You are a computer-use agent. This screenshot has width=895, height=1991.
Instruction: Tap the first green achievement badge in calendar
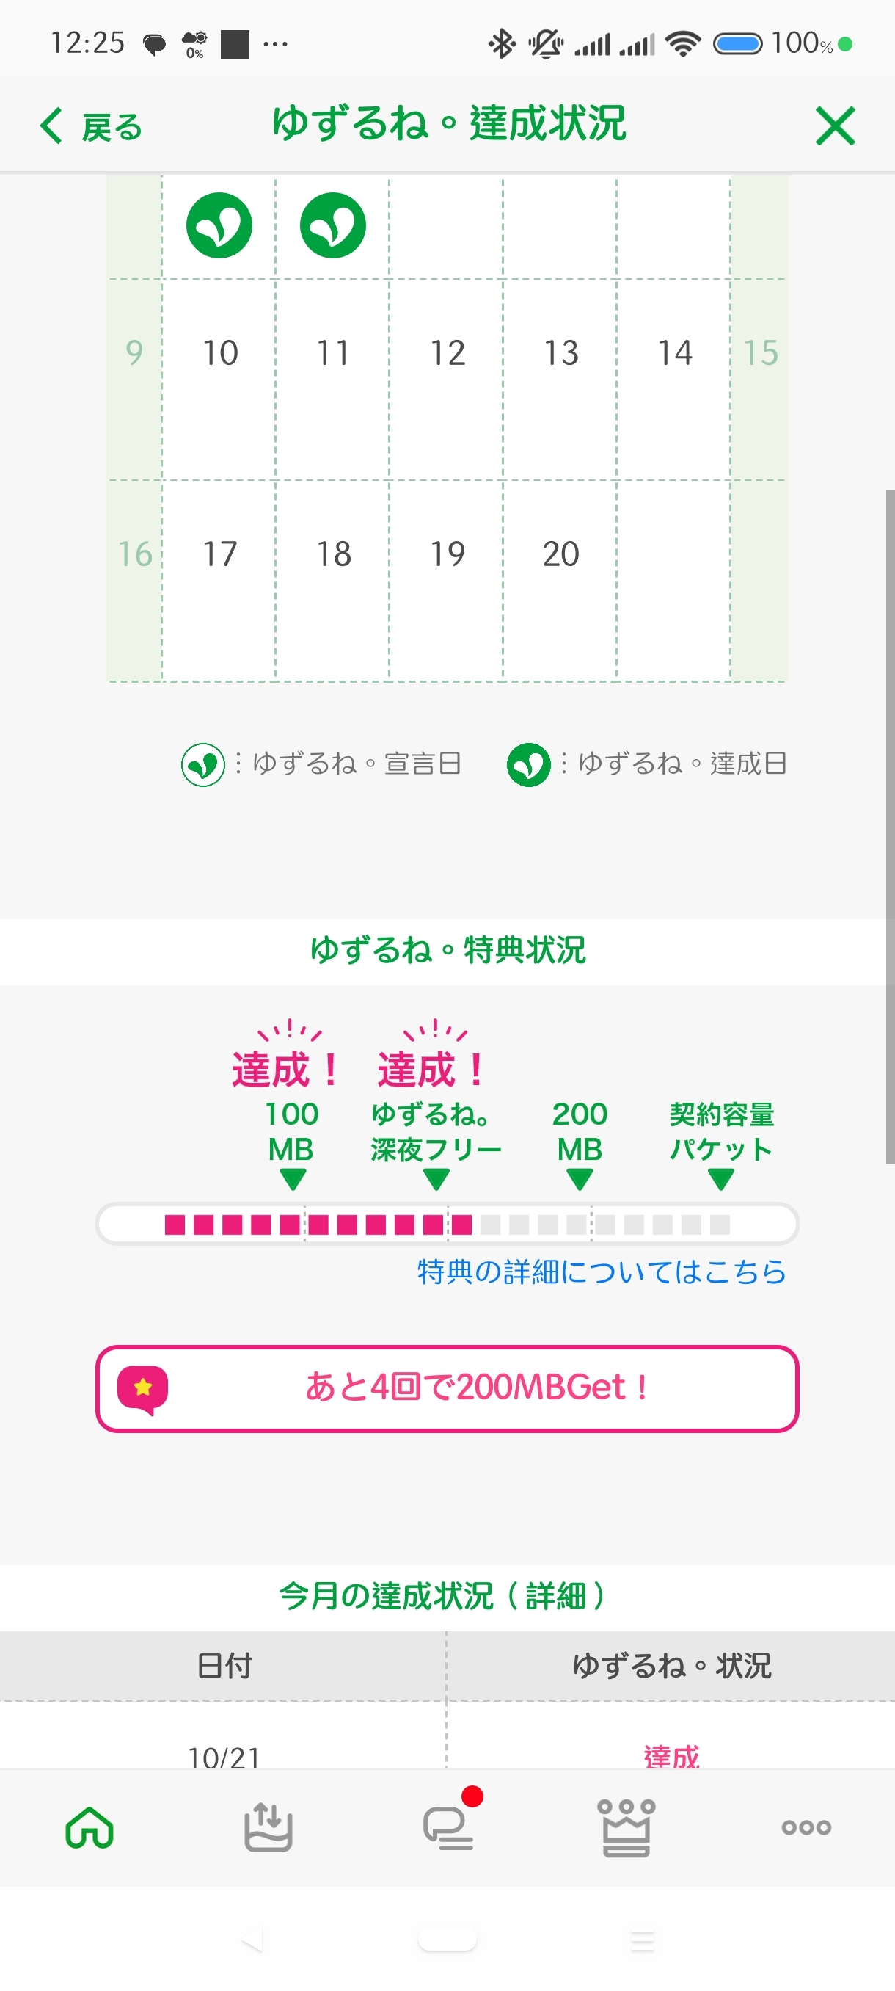point(219,225)
